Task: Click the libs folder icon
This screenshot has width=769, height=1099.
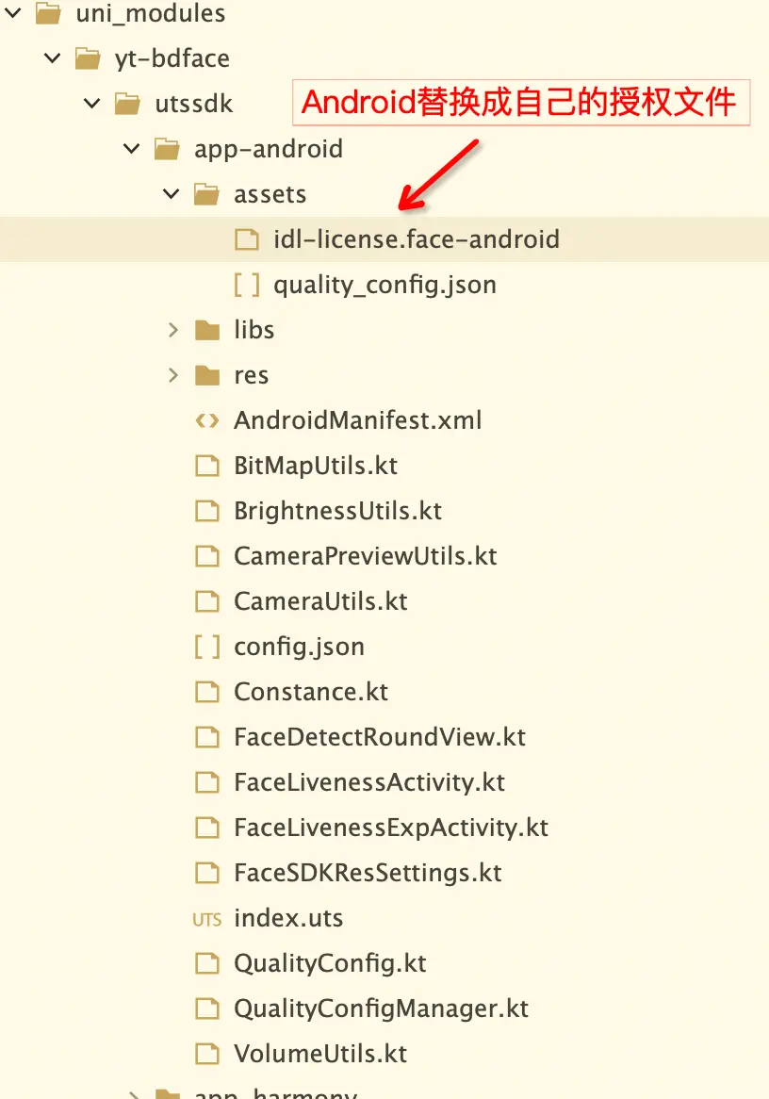Action: point(206,330)
